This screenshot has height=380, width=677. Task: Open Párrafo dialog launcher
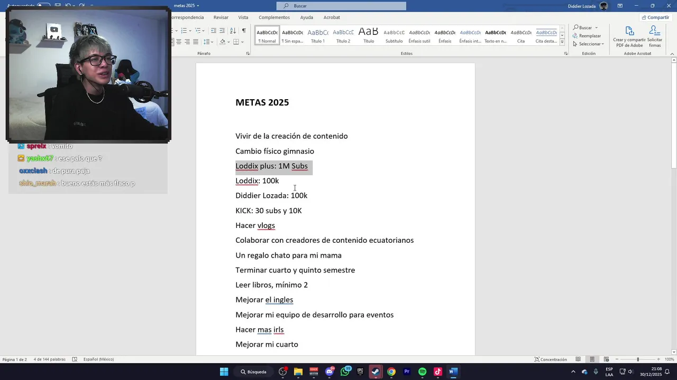(248, 53)
